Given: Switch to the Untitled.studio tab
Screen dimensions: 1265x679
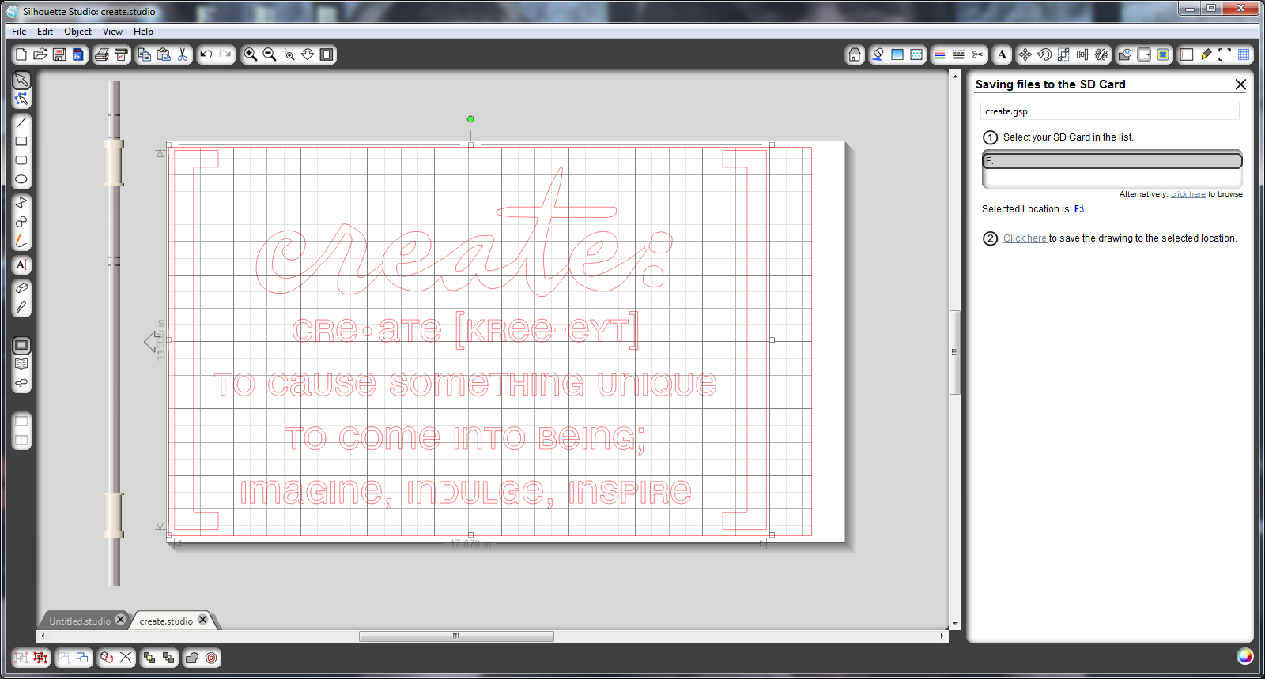Looking at the screenshot, I should point(79,621).
